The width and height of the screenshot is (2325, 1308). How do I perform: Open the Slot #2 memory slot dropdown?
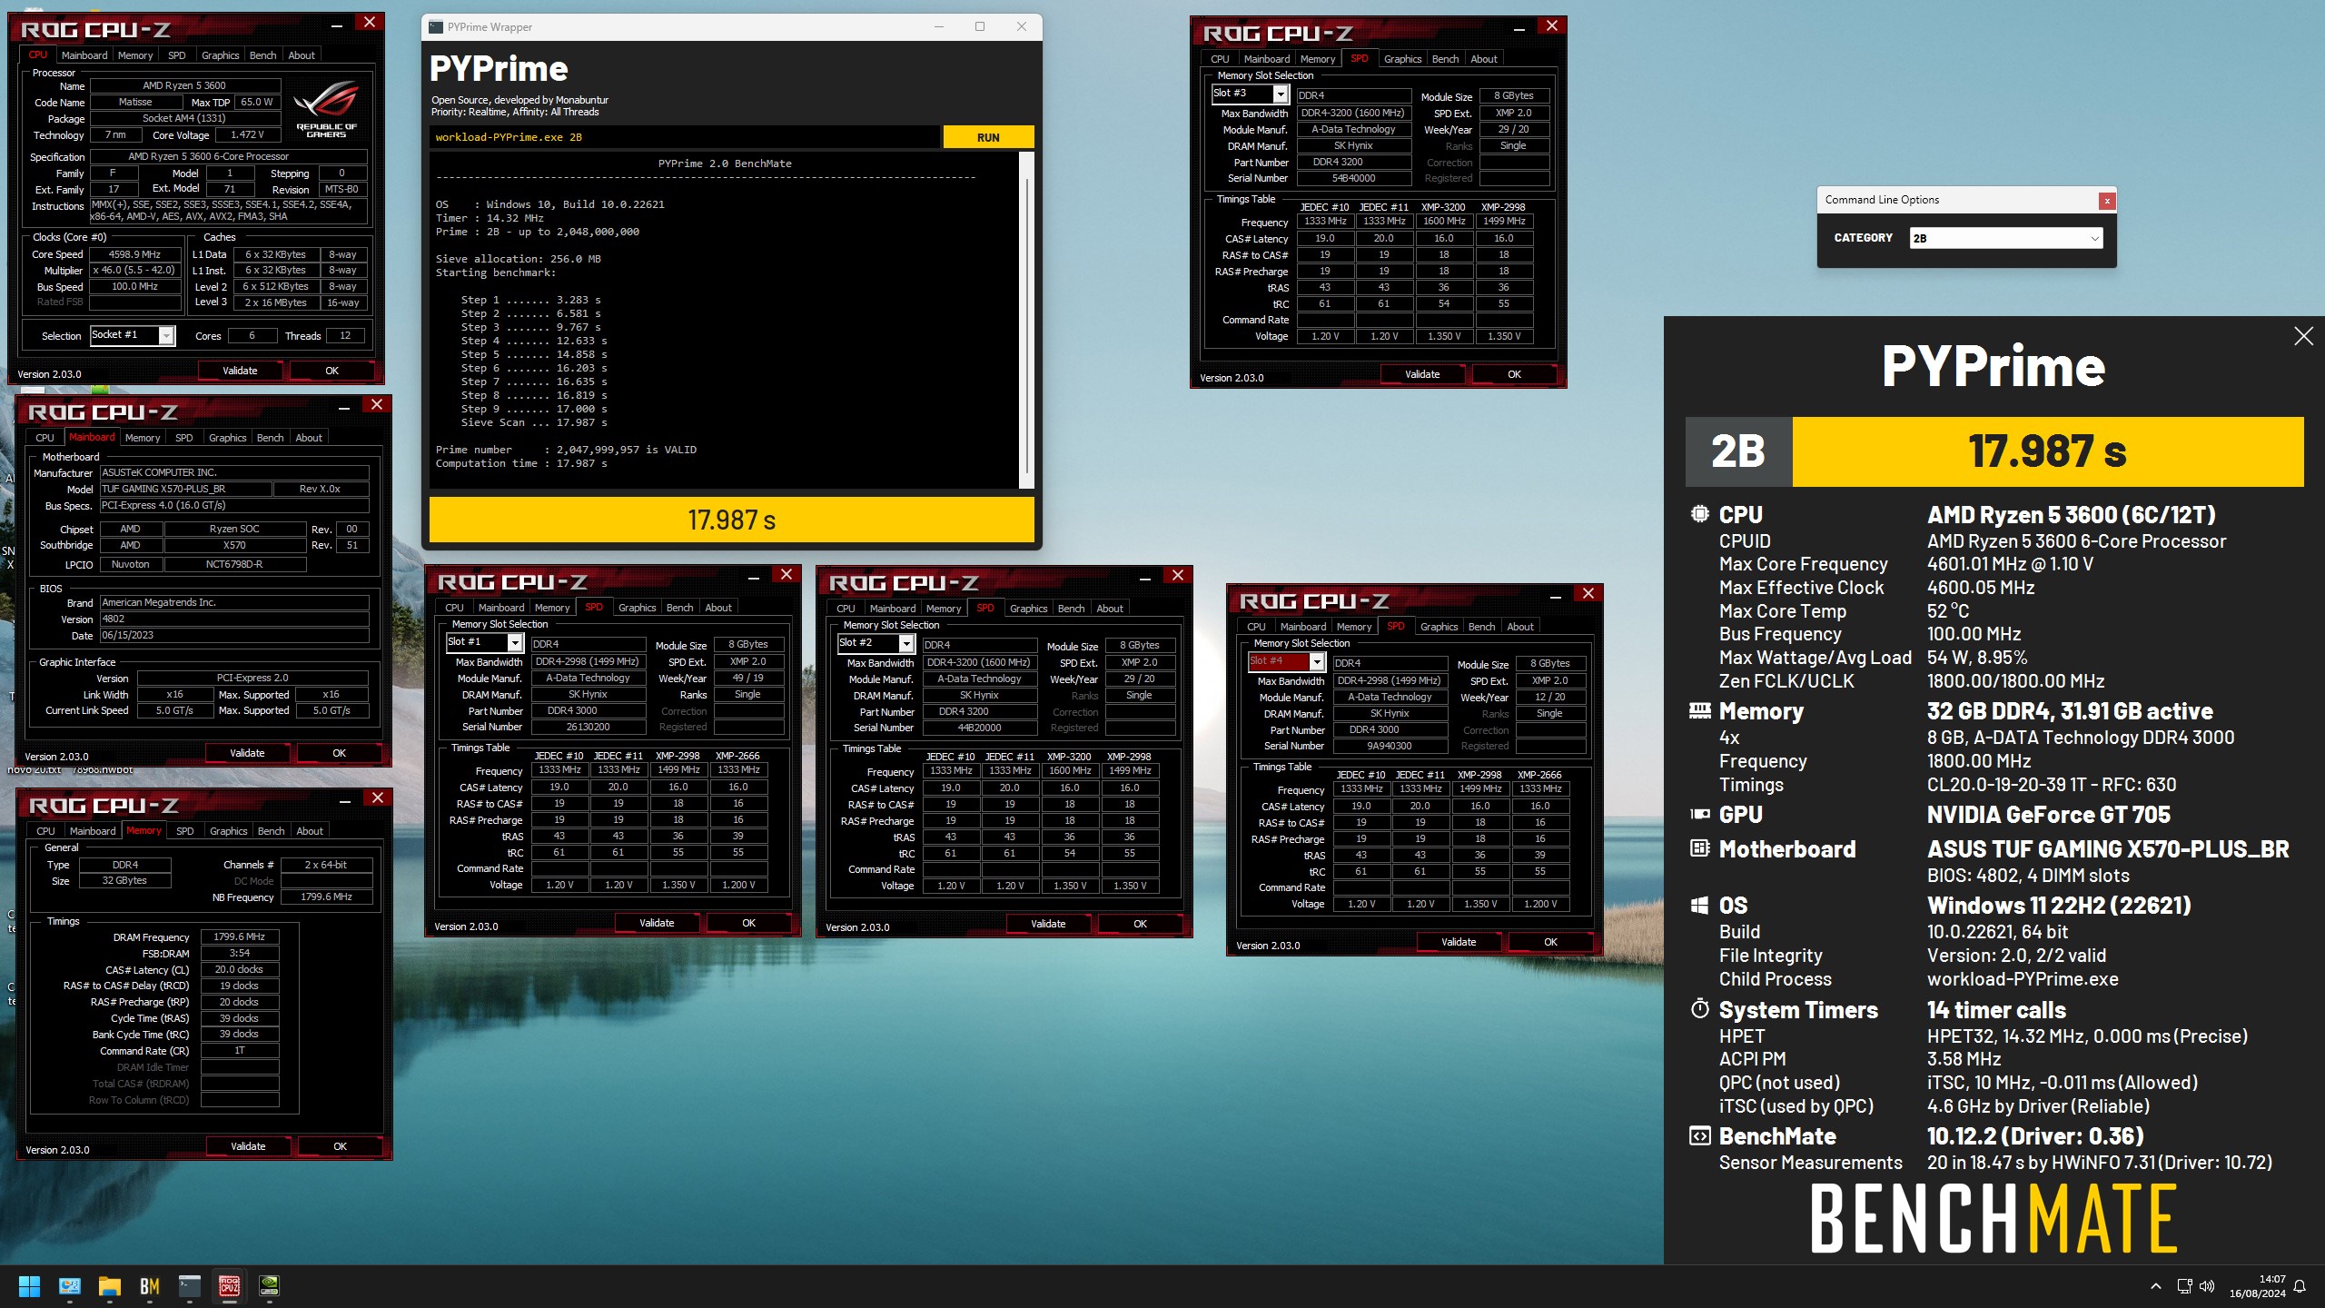906,644
